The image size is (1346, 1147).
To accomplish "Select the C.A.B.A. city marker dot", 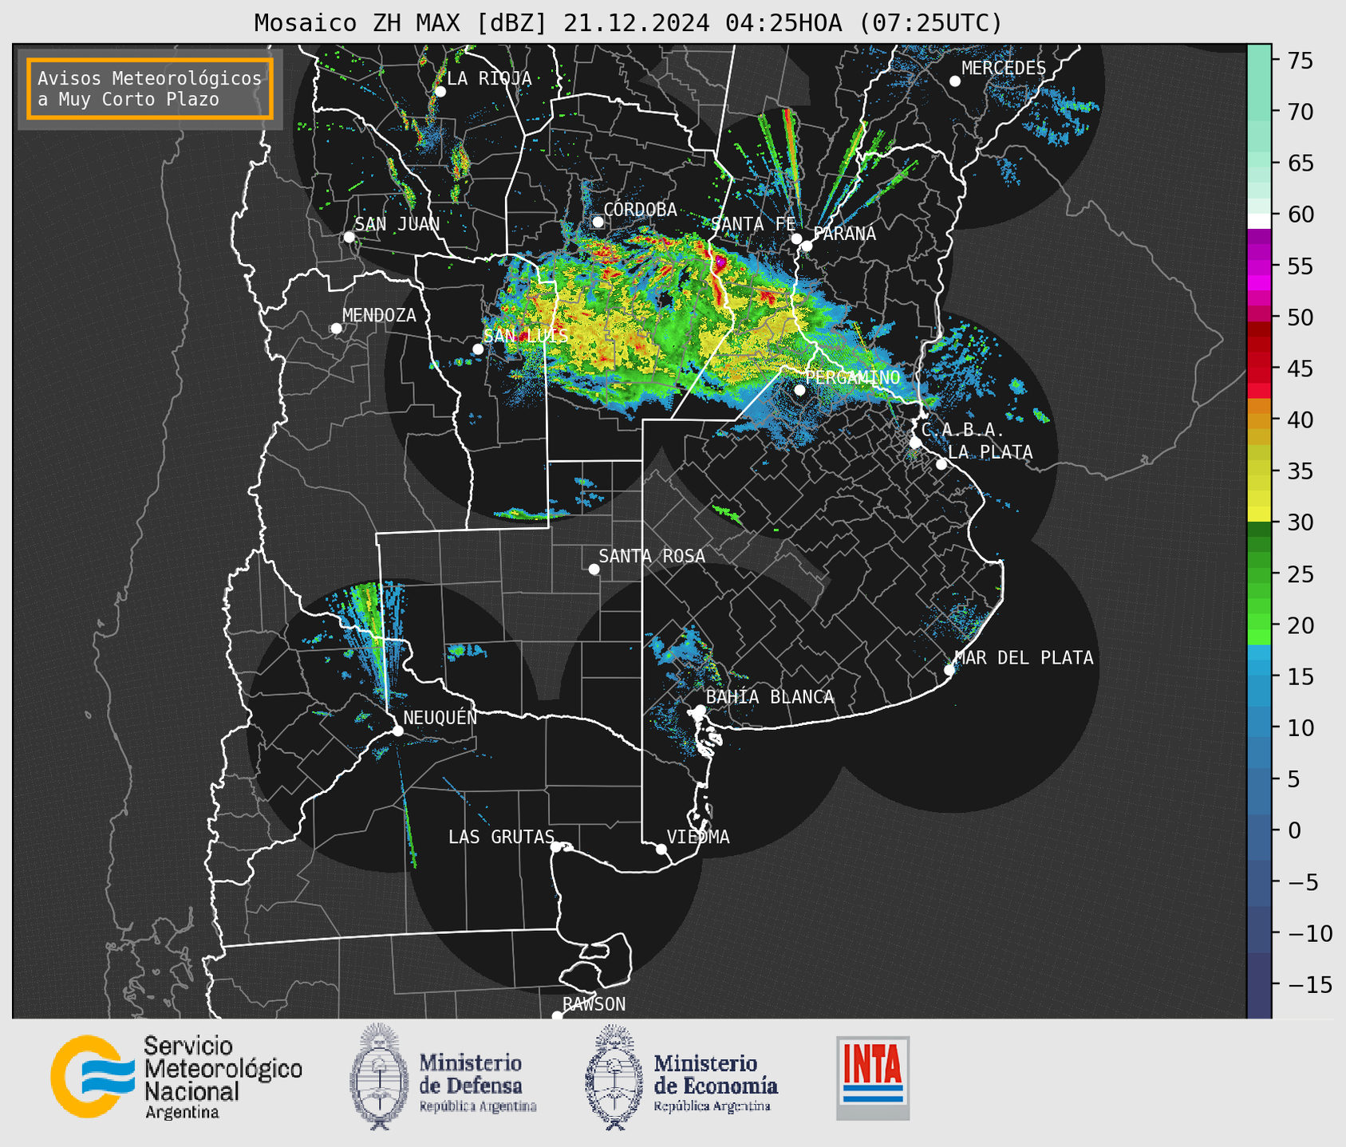I will 915,443.
